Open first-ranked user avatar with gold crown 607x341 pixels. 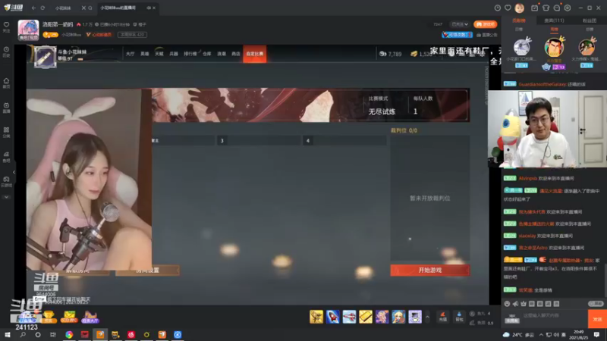click(554, 47)
